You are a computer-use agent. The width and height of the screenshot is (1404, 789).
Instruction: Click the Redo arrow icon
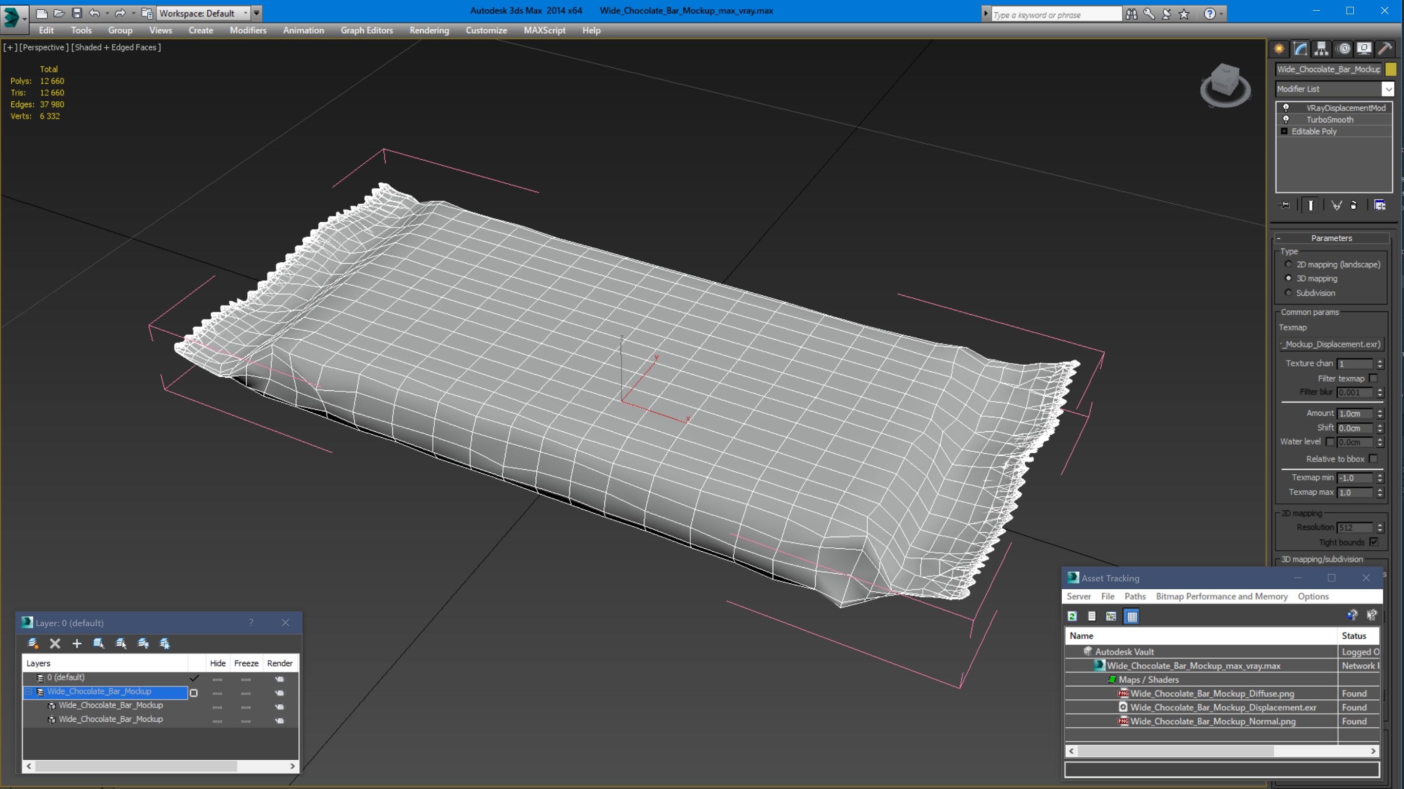pyautogui.click(x=120, y=13)
